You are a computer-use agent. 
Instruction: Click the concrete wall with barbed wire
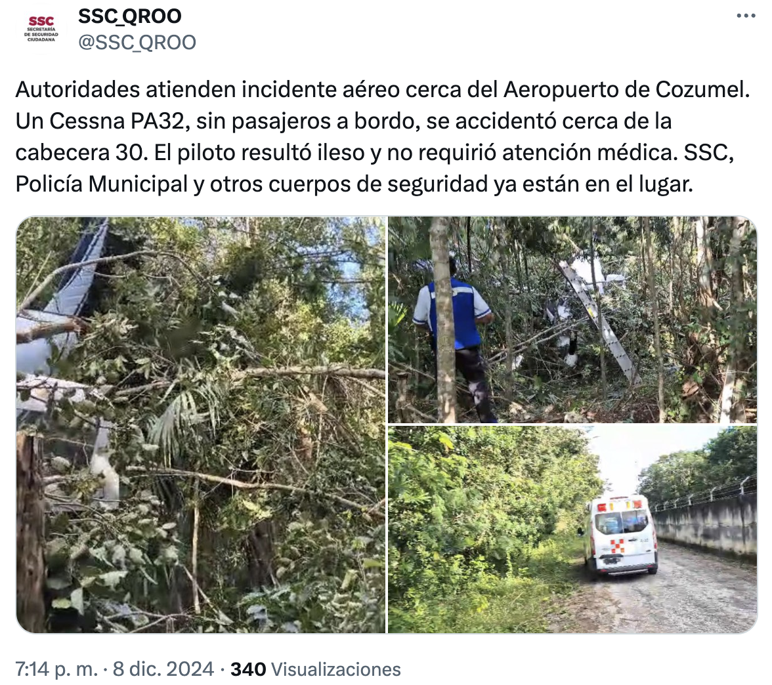704,524
